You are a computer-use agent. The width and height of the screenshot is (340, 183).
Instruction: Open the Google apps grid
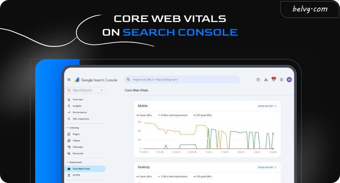tap(282, 80)
